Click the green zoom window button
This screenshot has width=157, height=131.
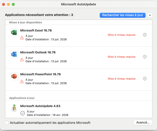click(x=13, y=4)
